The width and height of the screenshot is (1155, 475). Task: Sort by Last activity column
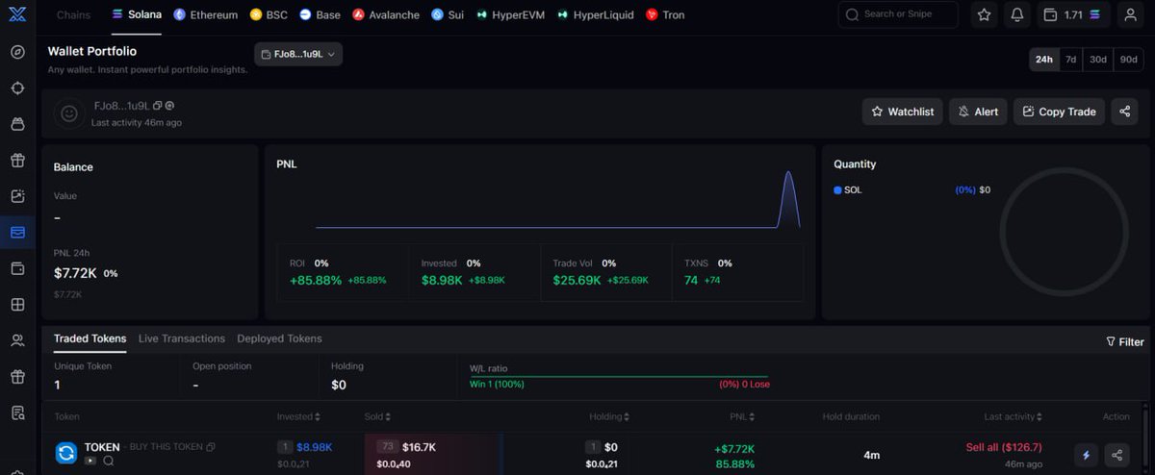(x=1014, y=416)
